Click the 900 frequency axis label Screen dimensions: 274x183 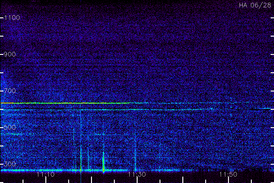pos(10,54)
